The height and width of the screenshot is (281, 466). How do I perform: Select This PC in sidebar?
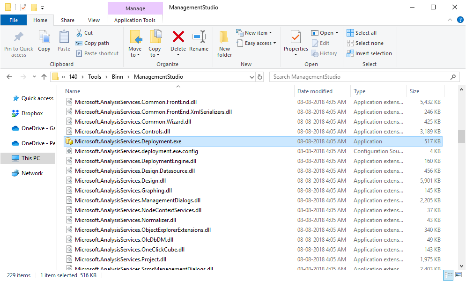pyautogui.click(x=28, y=158)
